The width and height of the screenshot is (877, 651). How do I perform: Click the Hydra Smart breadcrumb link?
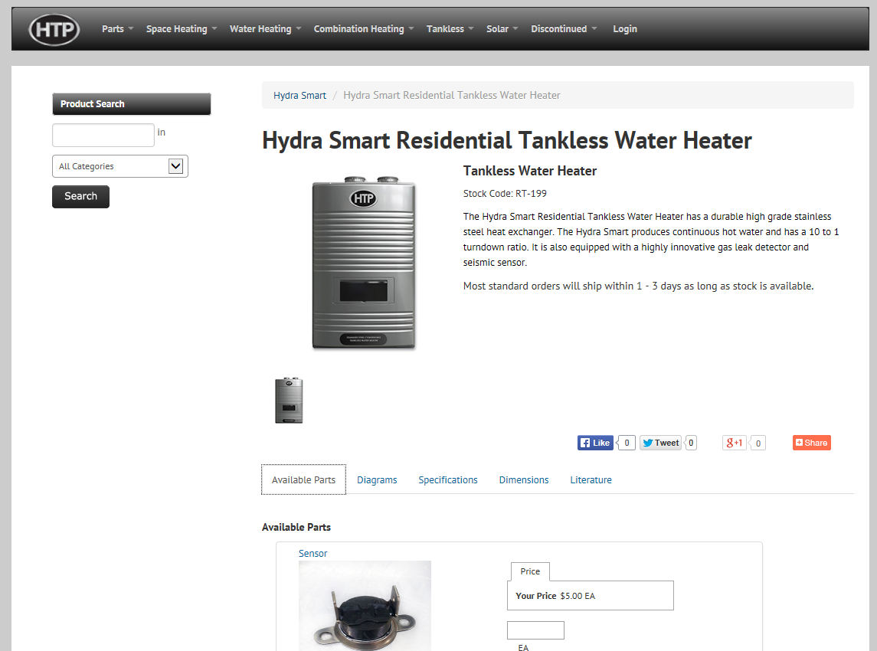(x=299, y=95)
